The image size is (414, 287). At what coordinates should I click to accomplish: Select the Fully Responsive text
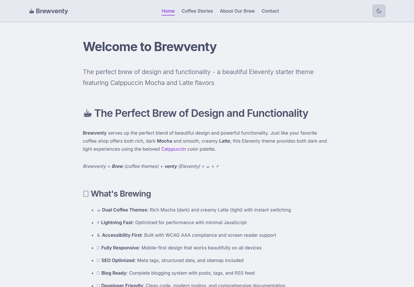coord(120,248)
